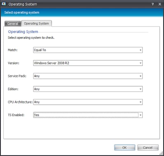Click the CPU Architecture: label text
Viewport: 164px width, 156px height.
pos(20,102)
